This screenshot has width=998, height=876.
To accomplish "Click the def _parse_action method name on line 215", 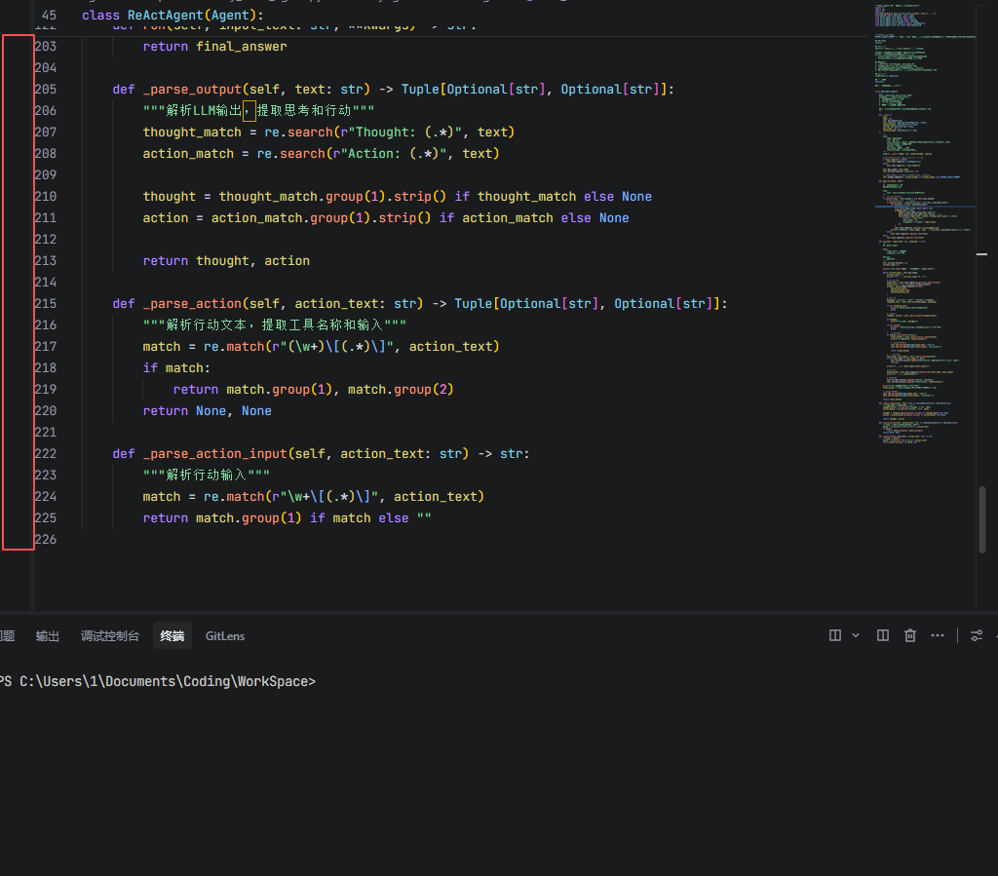I will 192,303.
